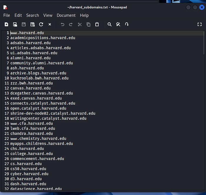
Task: Click line college.harvard.edu
Action: (32, 154)
